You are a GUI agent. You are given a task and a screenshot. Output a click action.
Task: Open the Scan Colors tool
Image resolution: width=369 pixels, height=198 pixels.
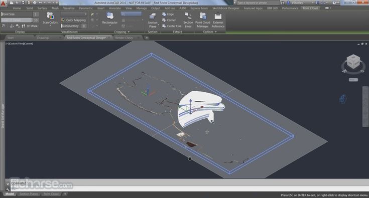click(x=50, y=19)
